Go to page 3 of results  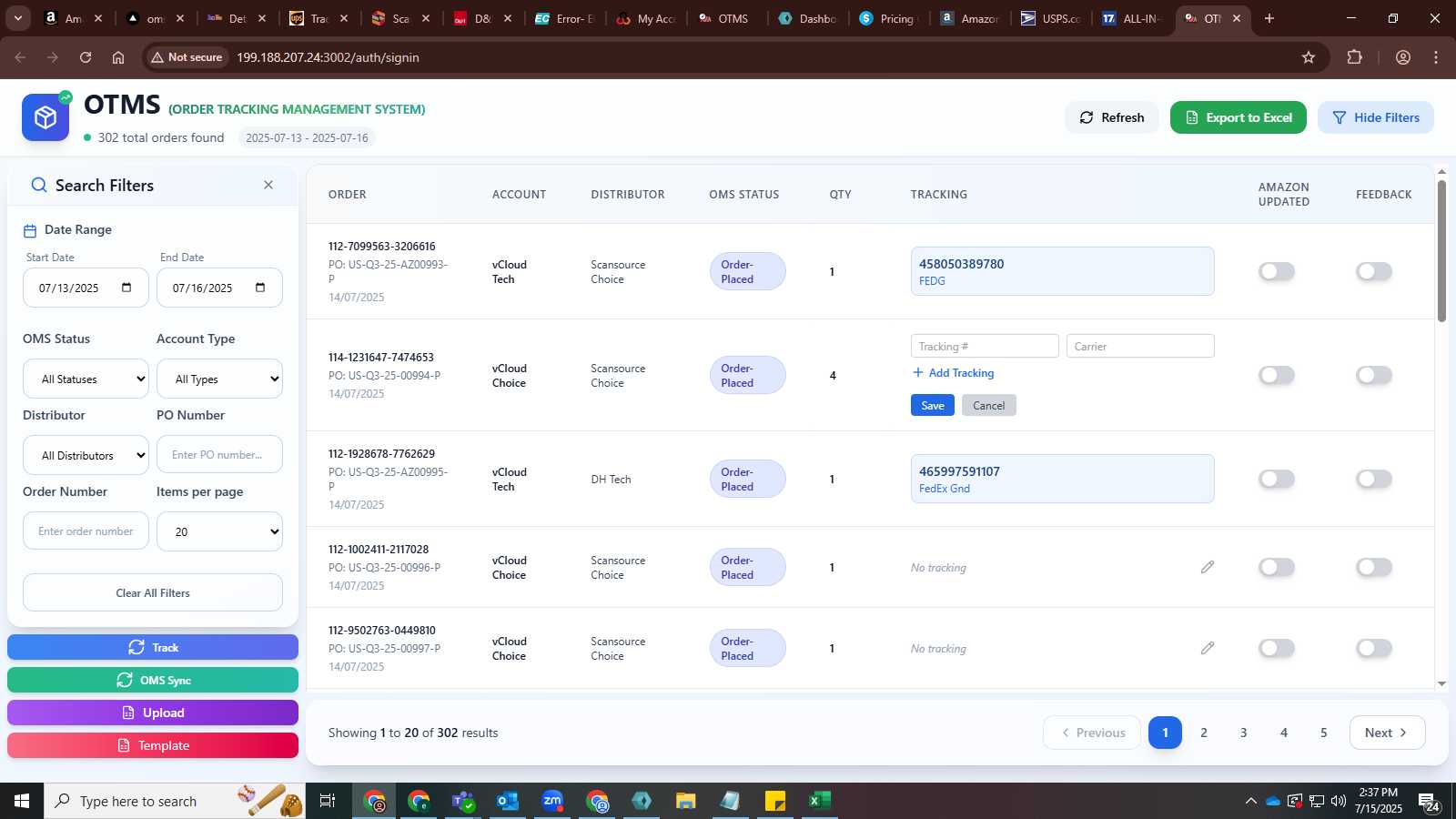pos(1244,733)
